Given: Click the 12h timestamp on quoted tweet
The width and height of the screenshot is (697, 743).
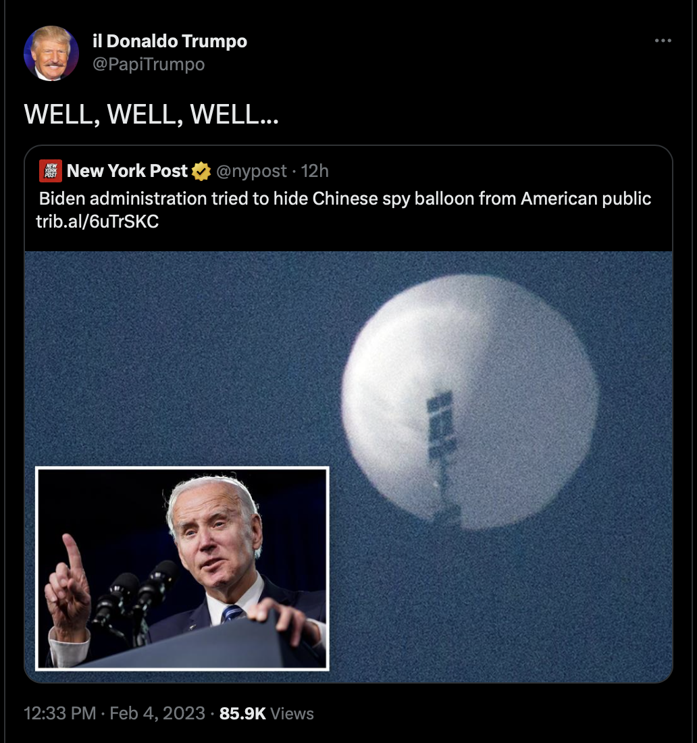Looking at the screenshot, I should 315,171.
